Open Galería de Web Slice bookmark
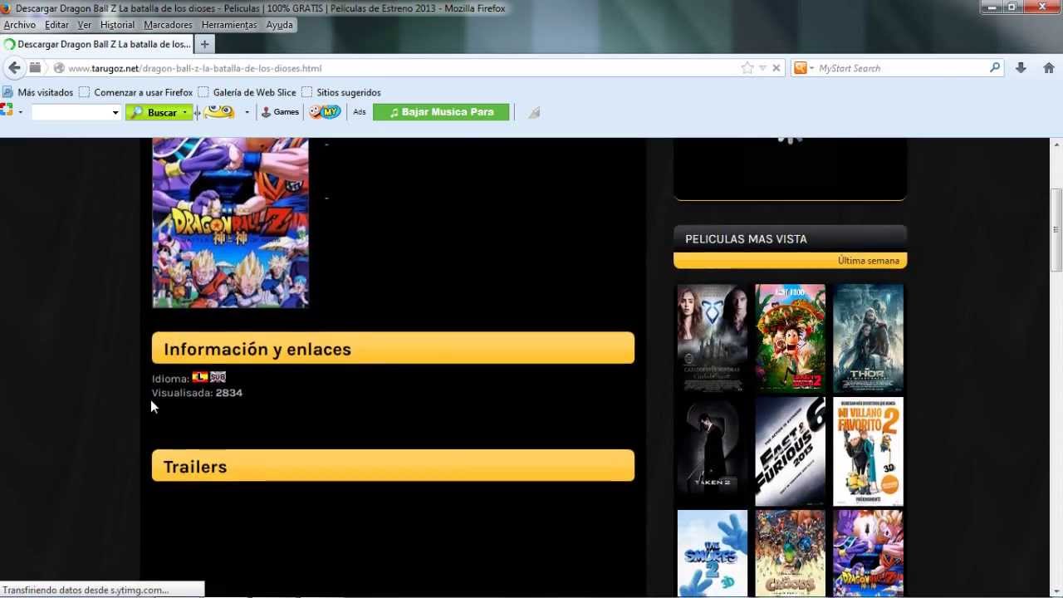This screenshot has width=1063, height=598. (x=247, y=92)
